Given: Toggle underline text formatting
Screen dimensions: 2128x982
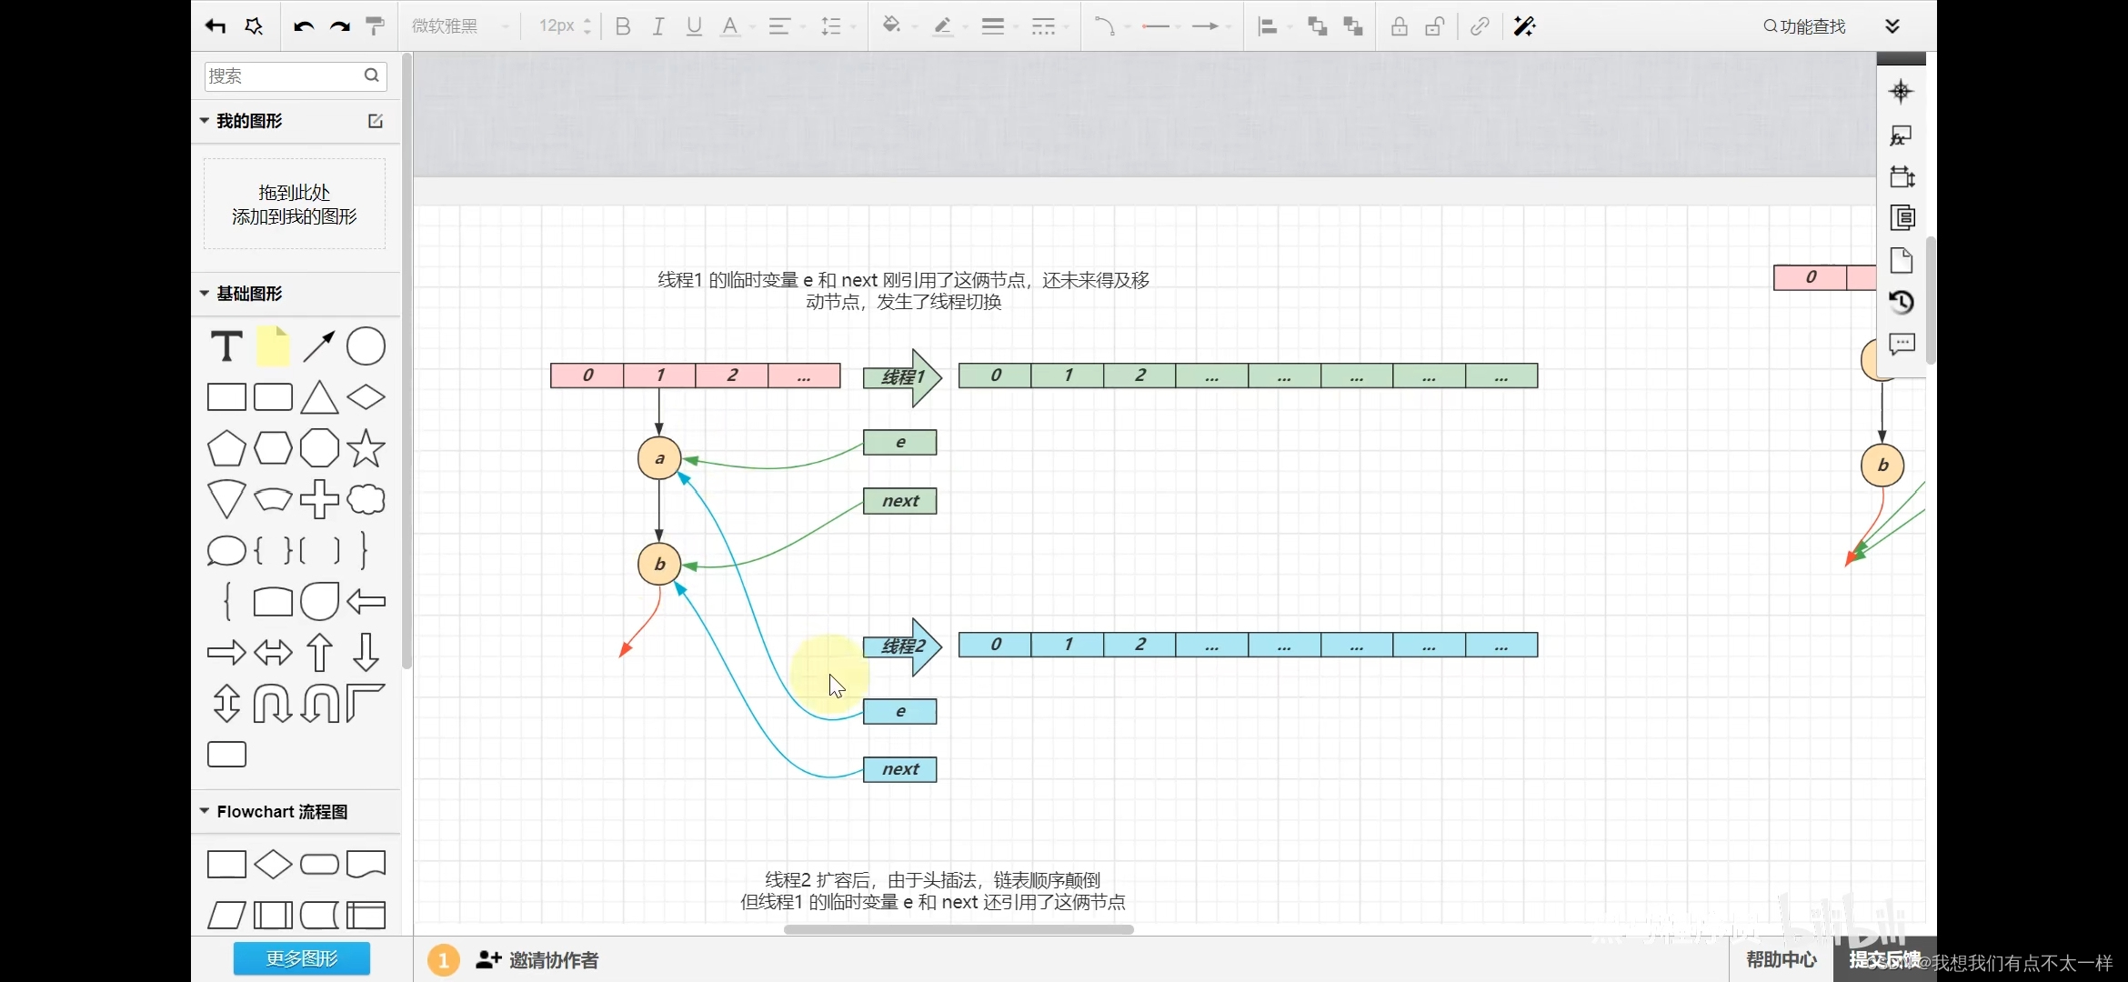Looking at the screenshot, I should (x=694, y=26).
